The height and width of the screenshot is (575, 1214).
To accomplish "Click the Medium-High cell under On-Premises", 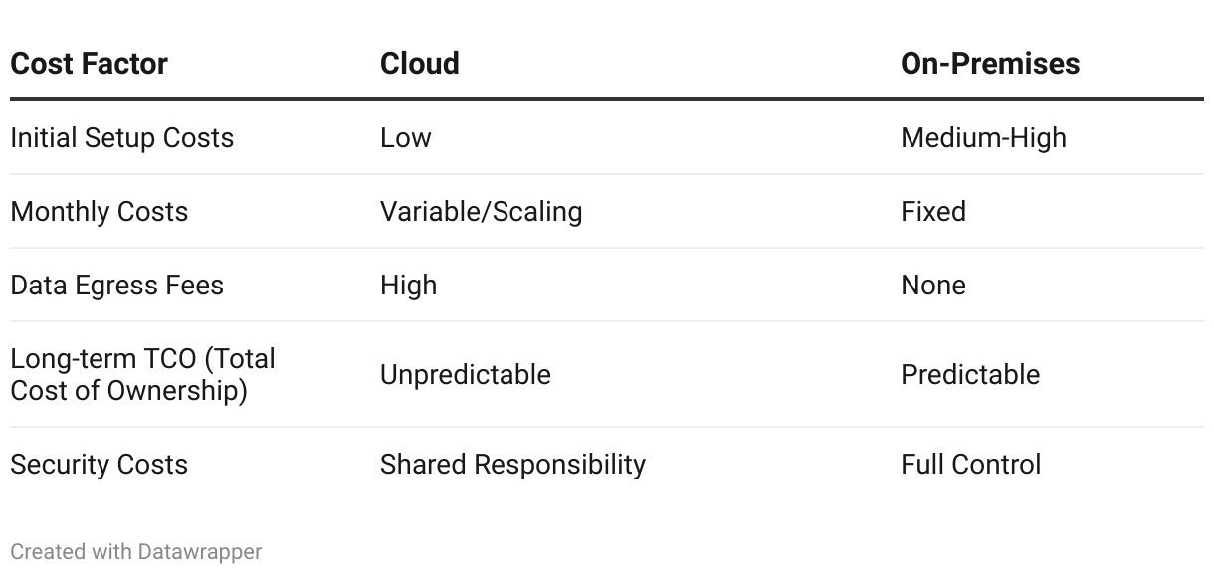I will pos(982,137).
